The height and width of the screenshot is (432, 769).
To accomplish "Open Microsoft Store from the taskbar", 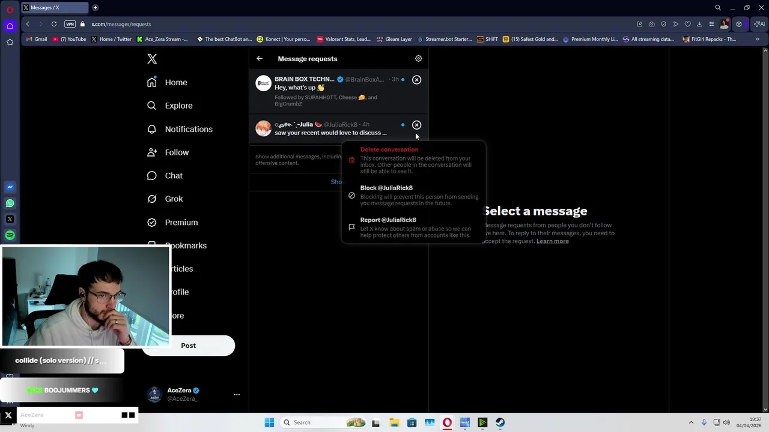I will pyautogui.click(x=412, y=422).
